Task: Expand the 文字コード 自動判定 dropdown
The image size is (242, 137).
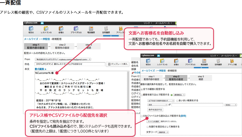Action: (163, 132)
